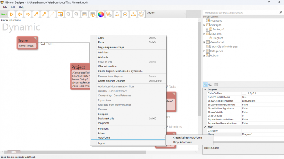Click the screen pointer selection icon
The image size is (284, 159).
coord(60,14)
